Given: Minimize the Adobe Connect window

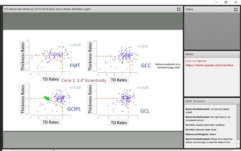Looking at the screenshot, I should [216, 2].
